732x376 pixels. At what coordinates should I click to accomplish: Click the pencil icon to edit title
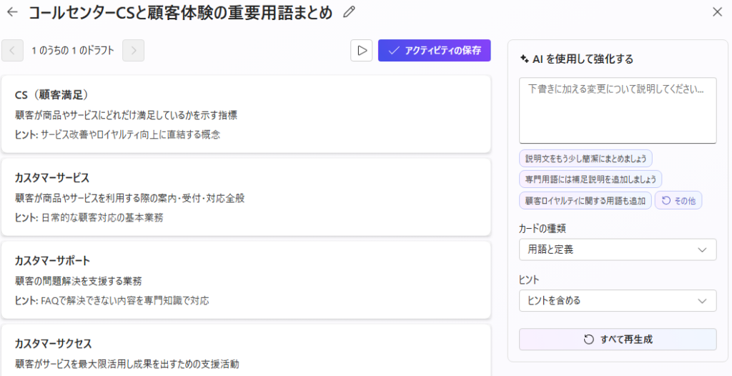tap(349, 12)
